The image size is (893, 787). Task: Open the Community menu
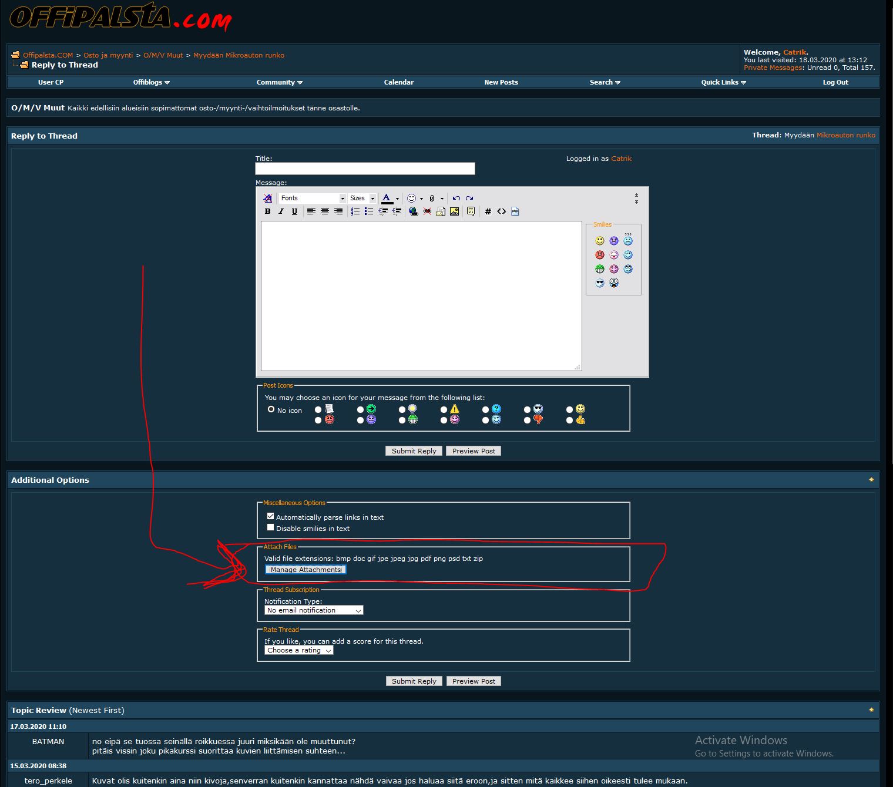point(279,82)
